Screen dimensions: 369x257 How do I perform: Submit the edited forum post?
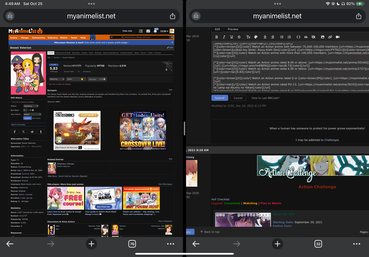(x=220, y=98)
